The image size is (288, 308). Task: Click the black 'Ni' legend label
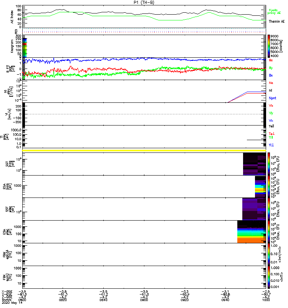click(x=270, y=90)
